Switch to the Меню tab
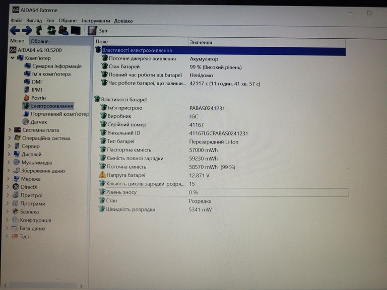 17,41
